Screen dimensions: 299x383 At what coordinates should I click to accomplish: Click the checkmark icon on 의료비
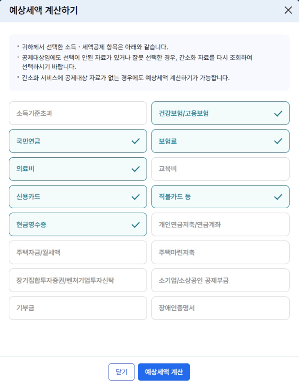(x=136, y=169)
